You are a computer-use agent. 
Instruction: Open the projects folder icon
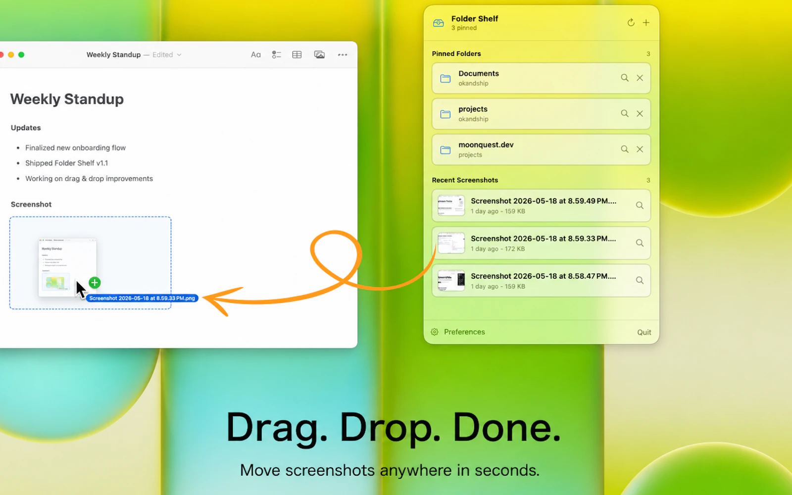pyautogui.click(x=445, y=114)
